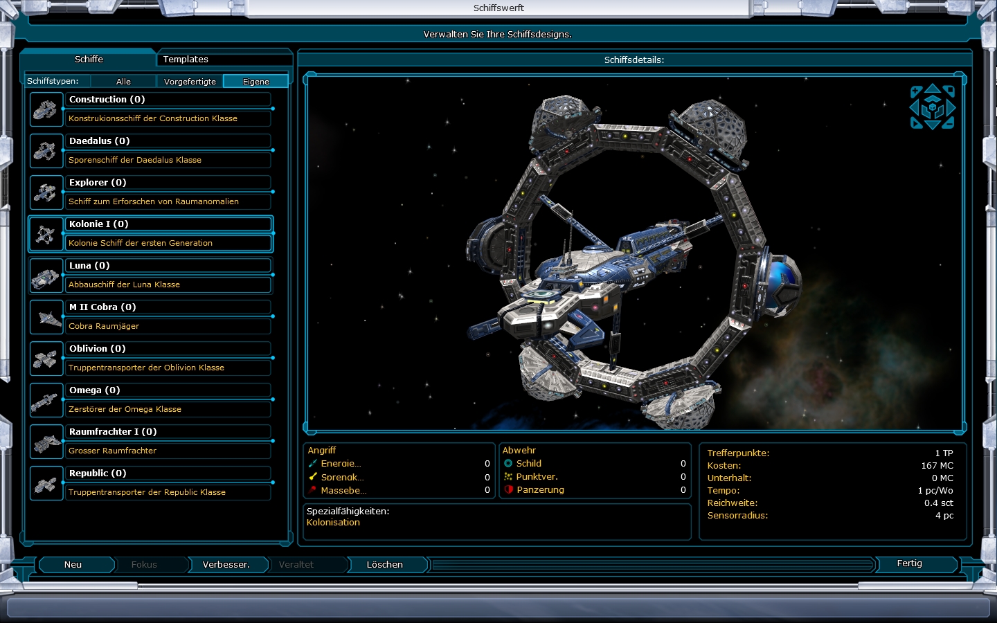This screenshot has width=997, height=623.
Task: Pick the M II Cobra fighter icon
Action: (46, 317)
